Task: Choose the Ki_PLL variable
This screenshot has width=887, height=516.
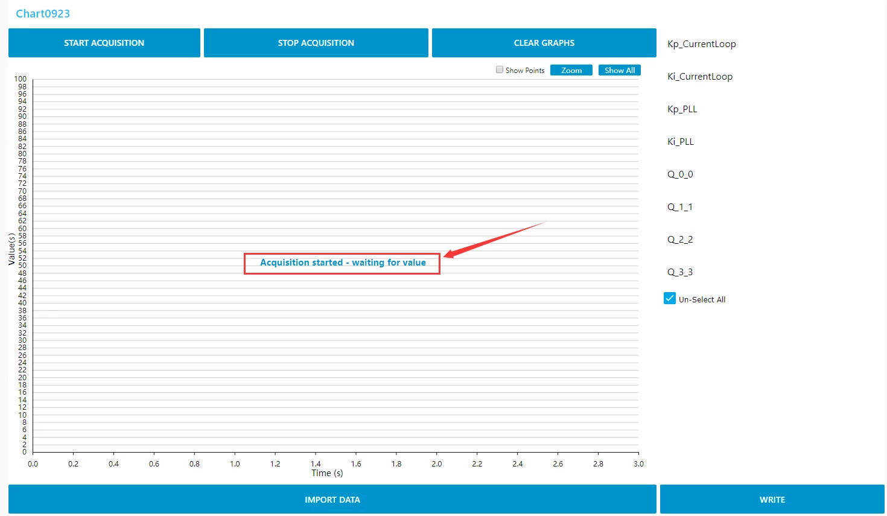Action: (681, 142)
